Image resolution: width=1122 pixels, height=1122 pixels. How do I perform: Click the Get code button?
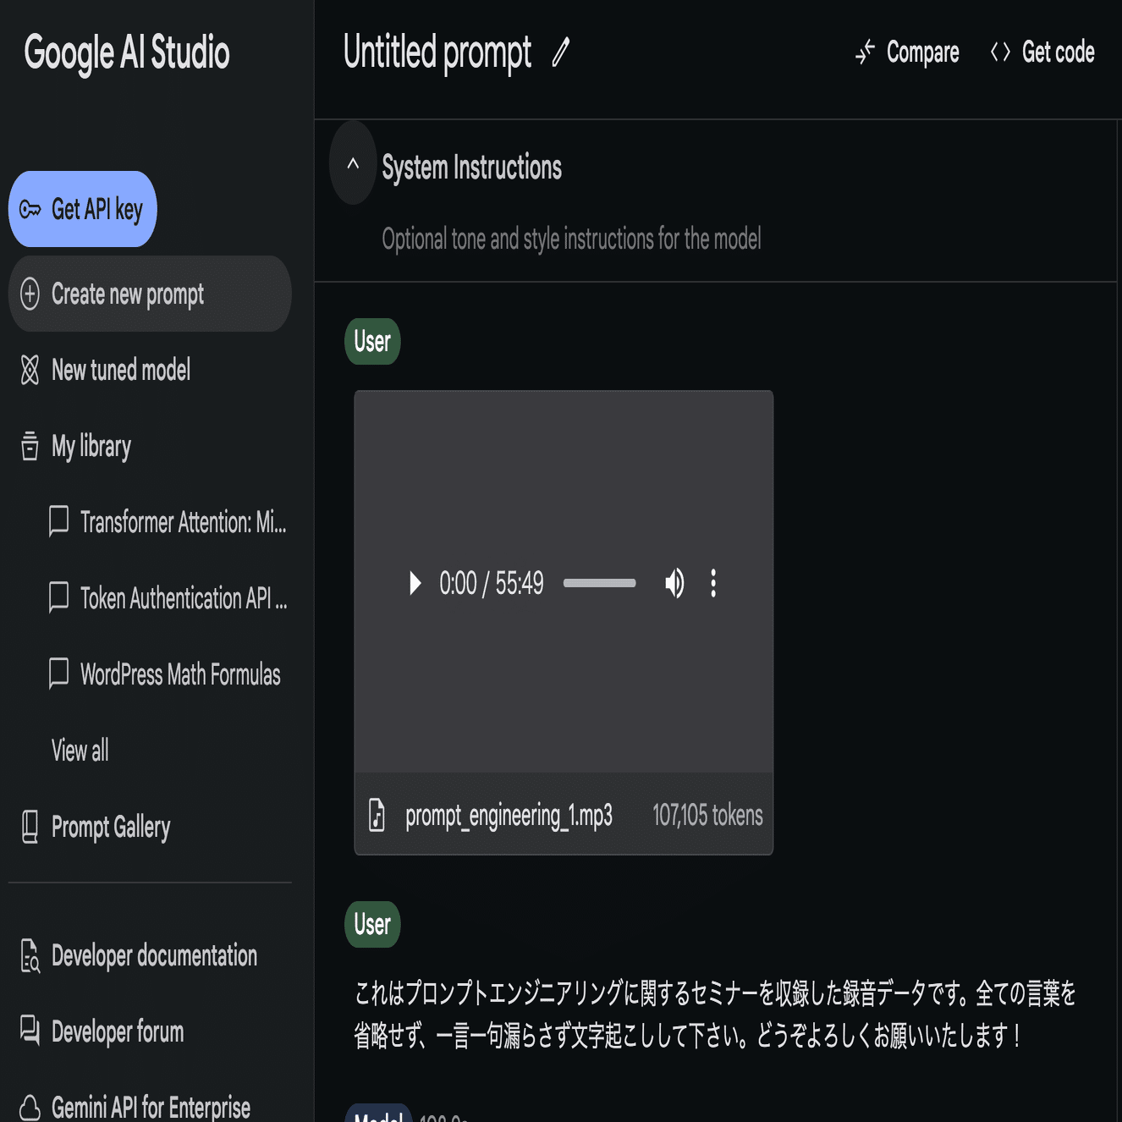pos(1042,52)
